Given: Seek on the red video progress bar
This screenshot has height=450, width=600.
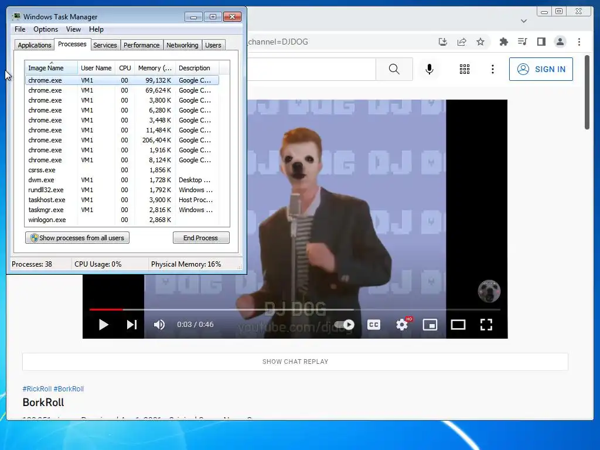Looking at the screenshot, I should click(107, 309).
